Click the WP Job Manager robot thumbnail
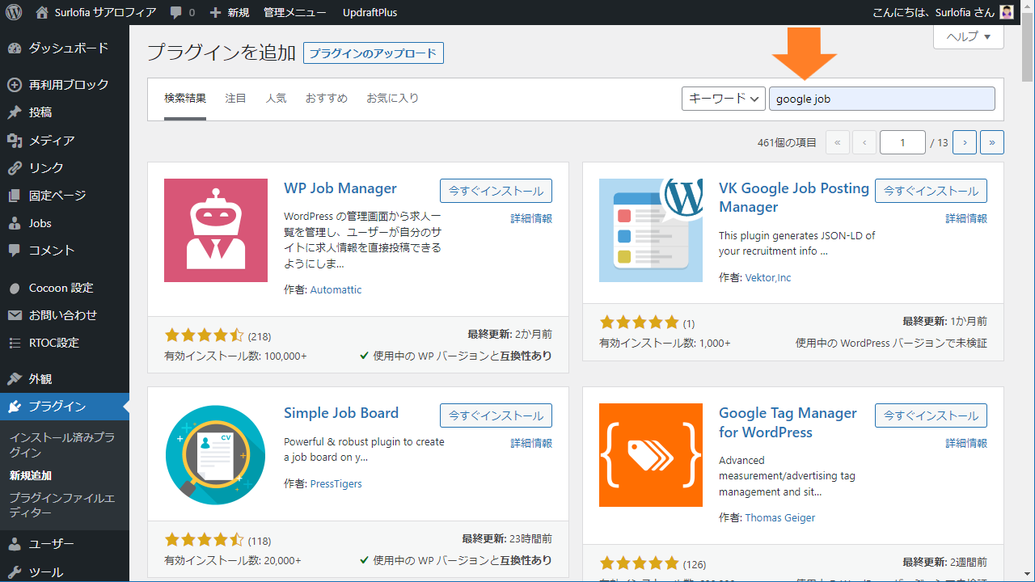This screenshot has height=582, width=1035. pos(216,230)
